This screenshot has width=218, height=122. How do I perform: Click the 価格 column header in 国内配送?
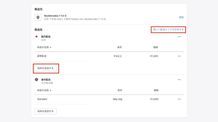[156, 47]
